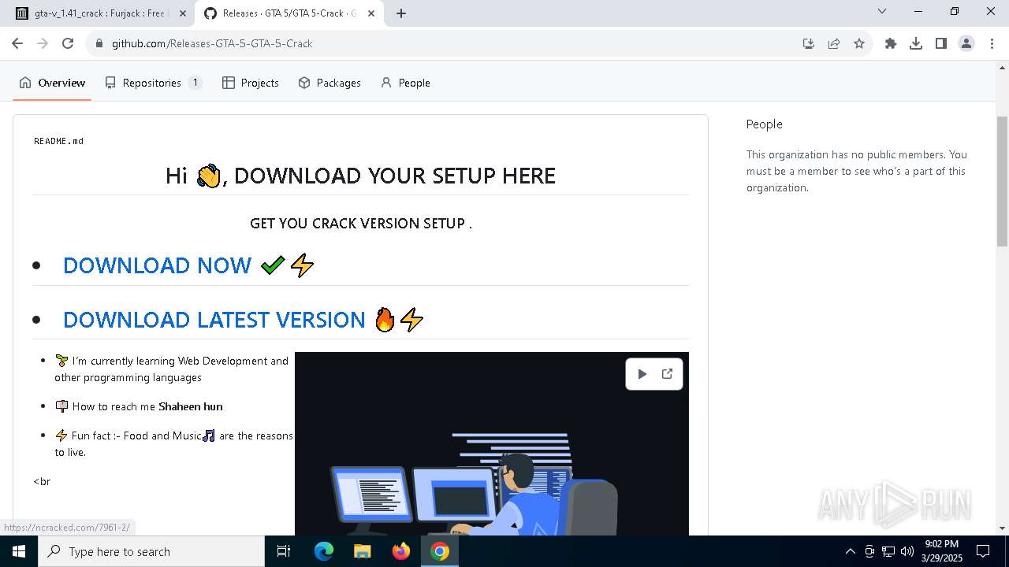Open the network icon in the tray
Image resolution: width=1009 pixels, height=567 pixels.
pos(888,551)
